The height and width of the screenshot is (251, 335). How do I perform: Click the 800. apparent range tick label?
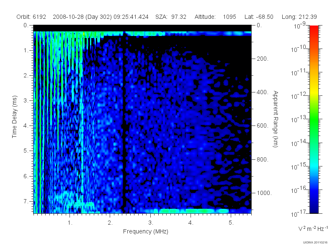click(x=263, y=159)
